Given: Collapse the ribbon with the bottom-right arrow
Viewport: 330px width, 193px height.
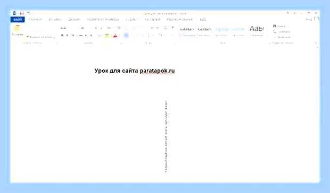Looking at the screenshot, I should pos(316,43).
